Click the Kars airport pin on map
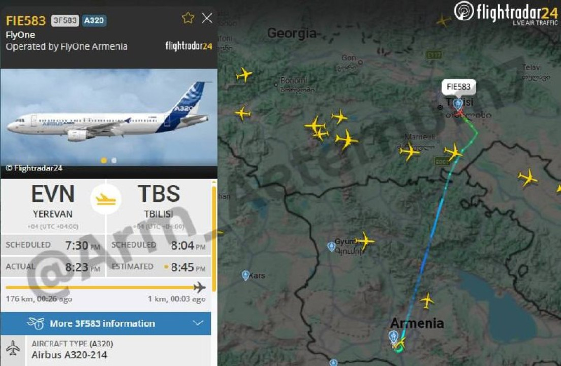This screenshot has width=561, height=366. (x=245, y=275)
